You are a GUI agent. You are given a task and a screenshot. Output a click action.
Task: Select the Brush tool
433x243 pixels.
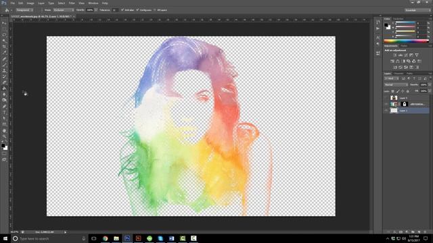(x=4, y=65)
